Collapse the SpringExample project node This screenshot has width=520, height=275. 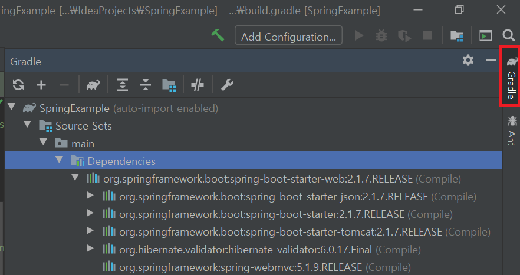coord(12,107)
